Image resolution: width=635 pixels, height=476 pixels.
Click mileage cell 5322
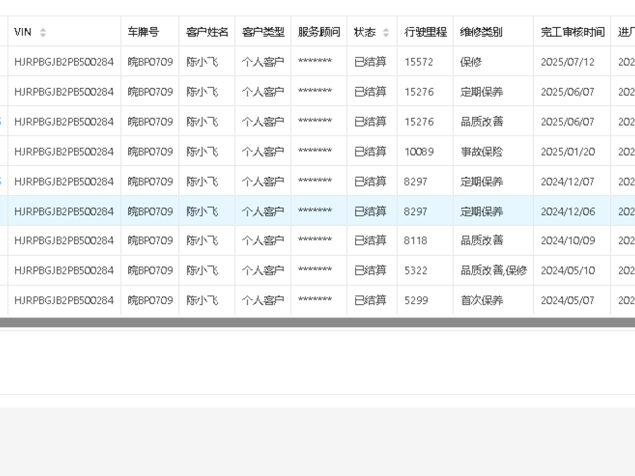415,271
